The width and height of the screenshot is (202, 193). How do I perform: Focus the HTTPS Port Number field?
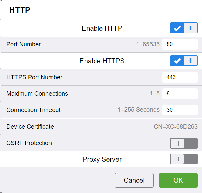click(179, 77)
